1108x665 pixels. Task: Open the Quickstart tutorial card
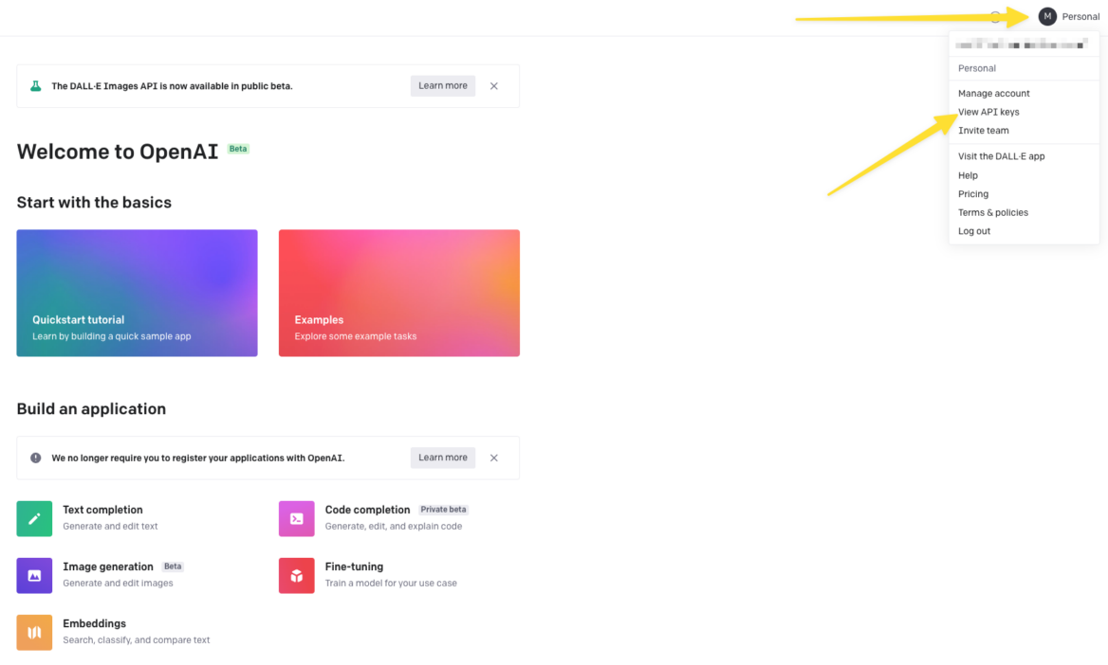click(x=138, y=293)
